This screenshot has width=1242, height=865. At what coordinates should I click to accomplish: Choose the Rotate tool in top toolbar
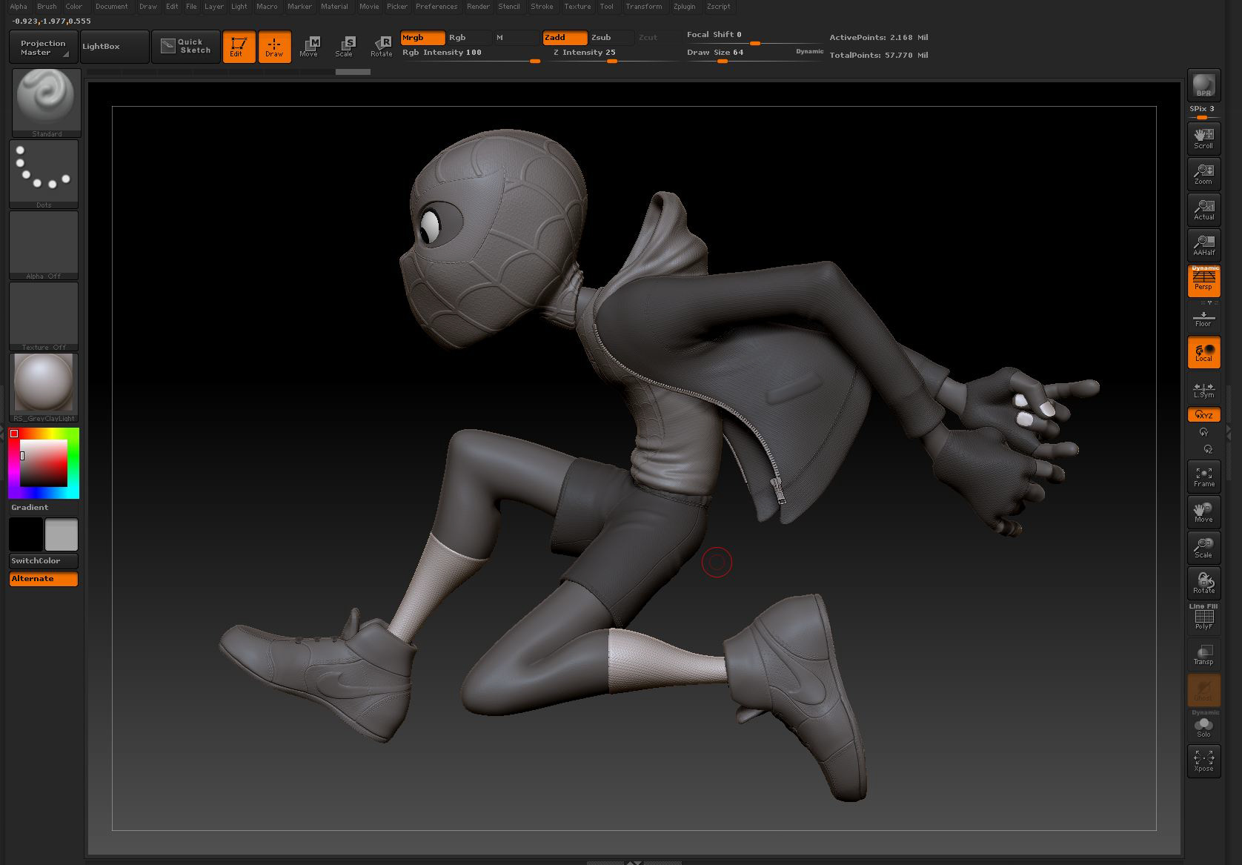tap(381, 47)
